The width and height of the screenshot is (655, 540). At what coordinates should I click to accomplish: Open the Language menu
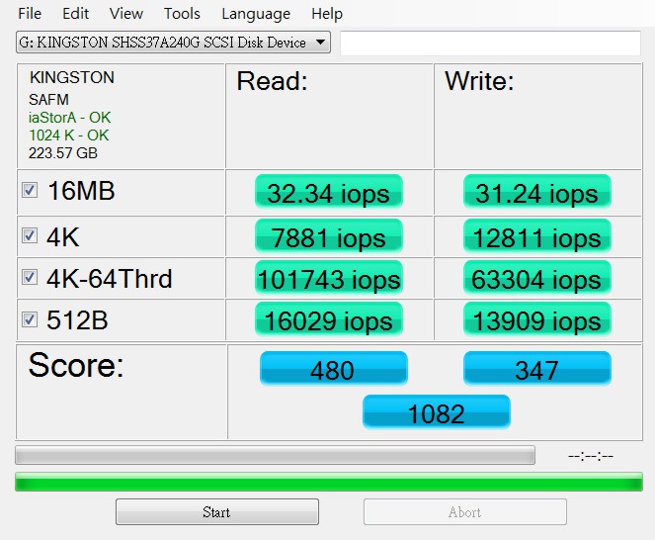(256, 14)
